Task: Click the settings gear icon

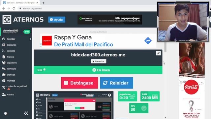Action: [6, 113]
